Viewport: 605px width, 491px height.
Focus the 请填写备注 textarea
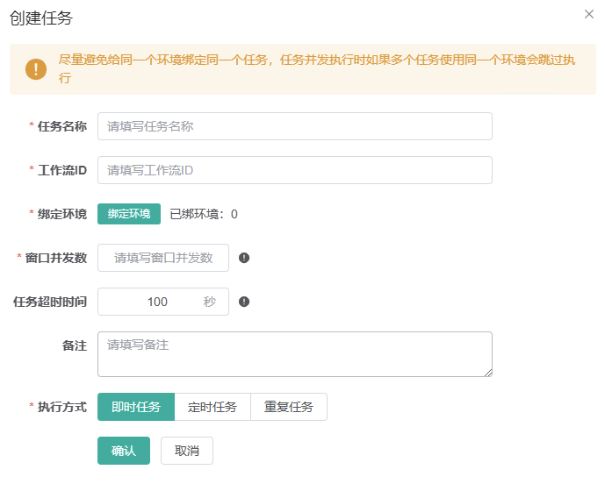point(294,353)
